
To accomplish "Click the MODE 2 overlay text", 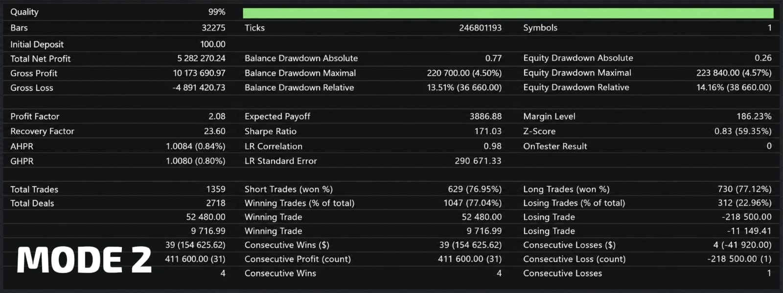I will click(84, 259).
